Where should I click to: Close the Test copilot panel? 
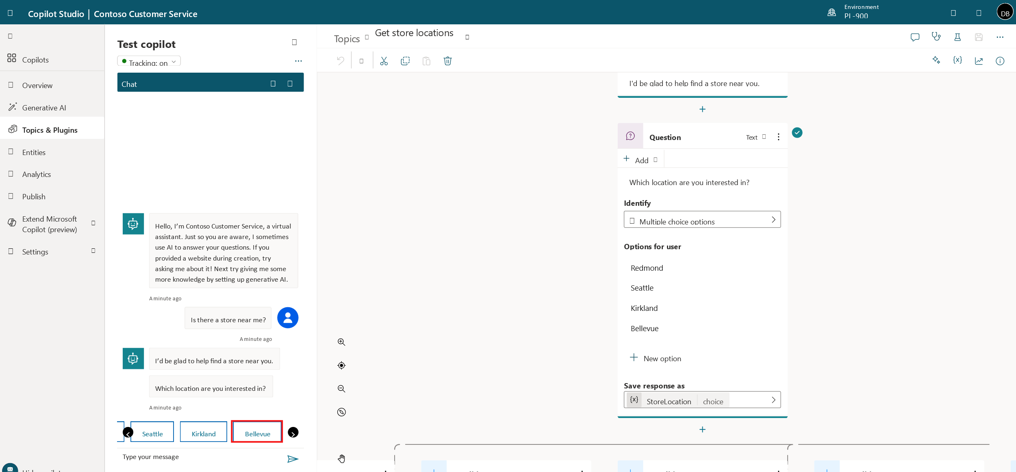(x=294, y=42)
